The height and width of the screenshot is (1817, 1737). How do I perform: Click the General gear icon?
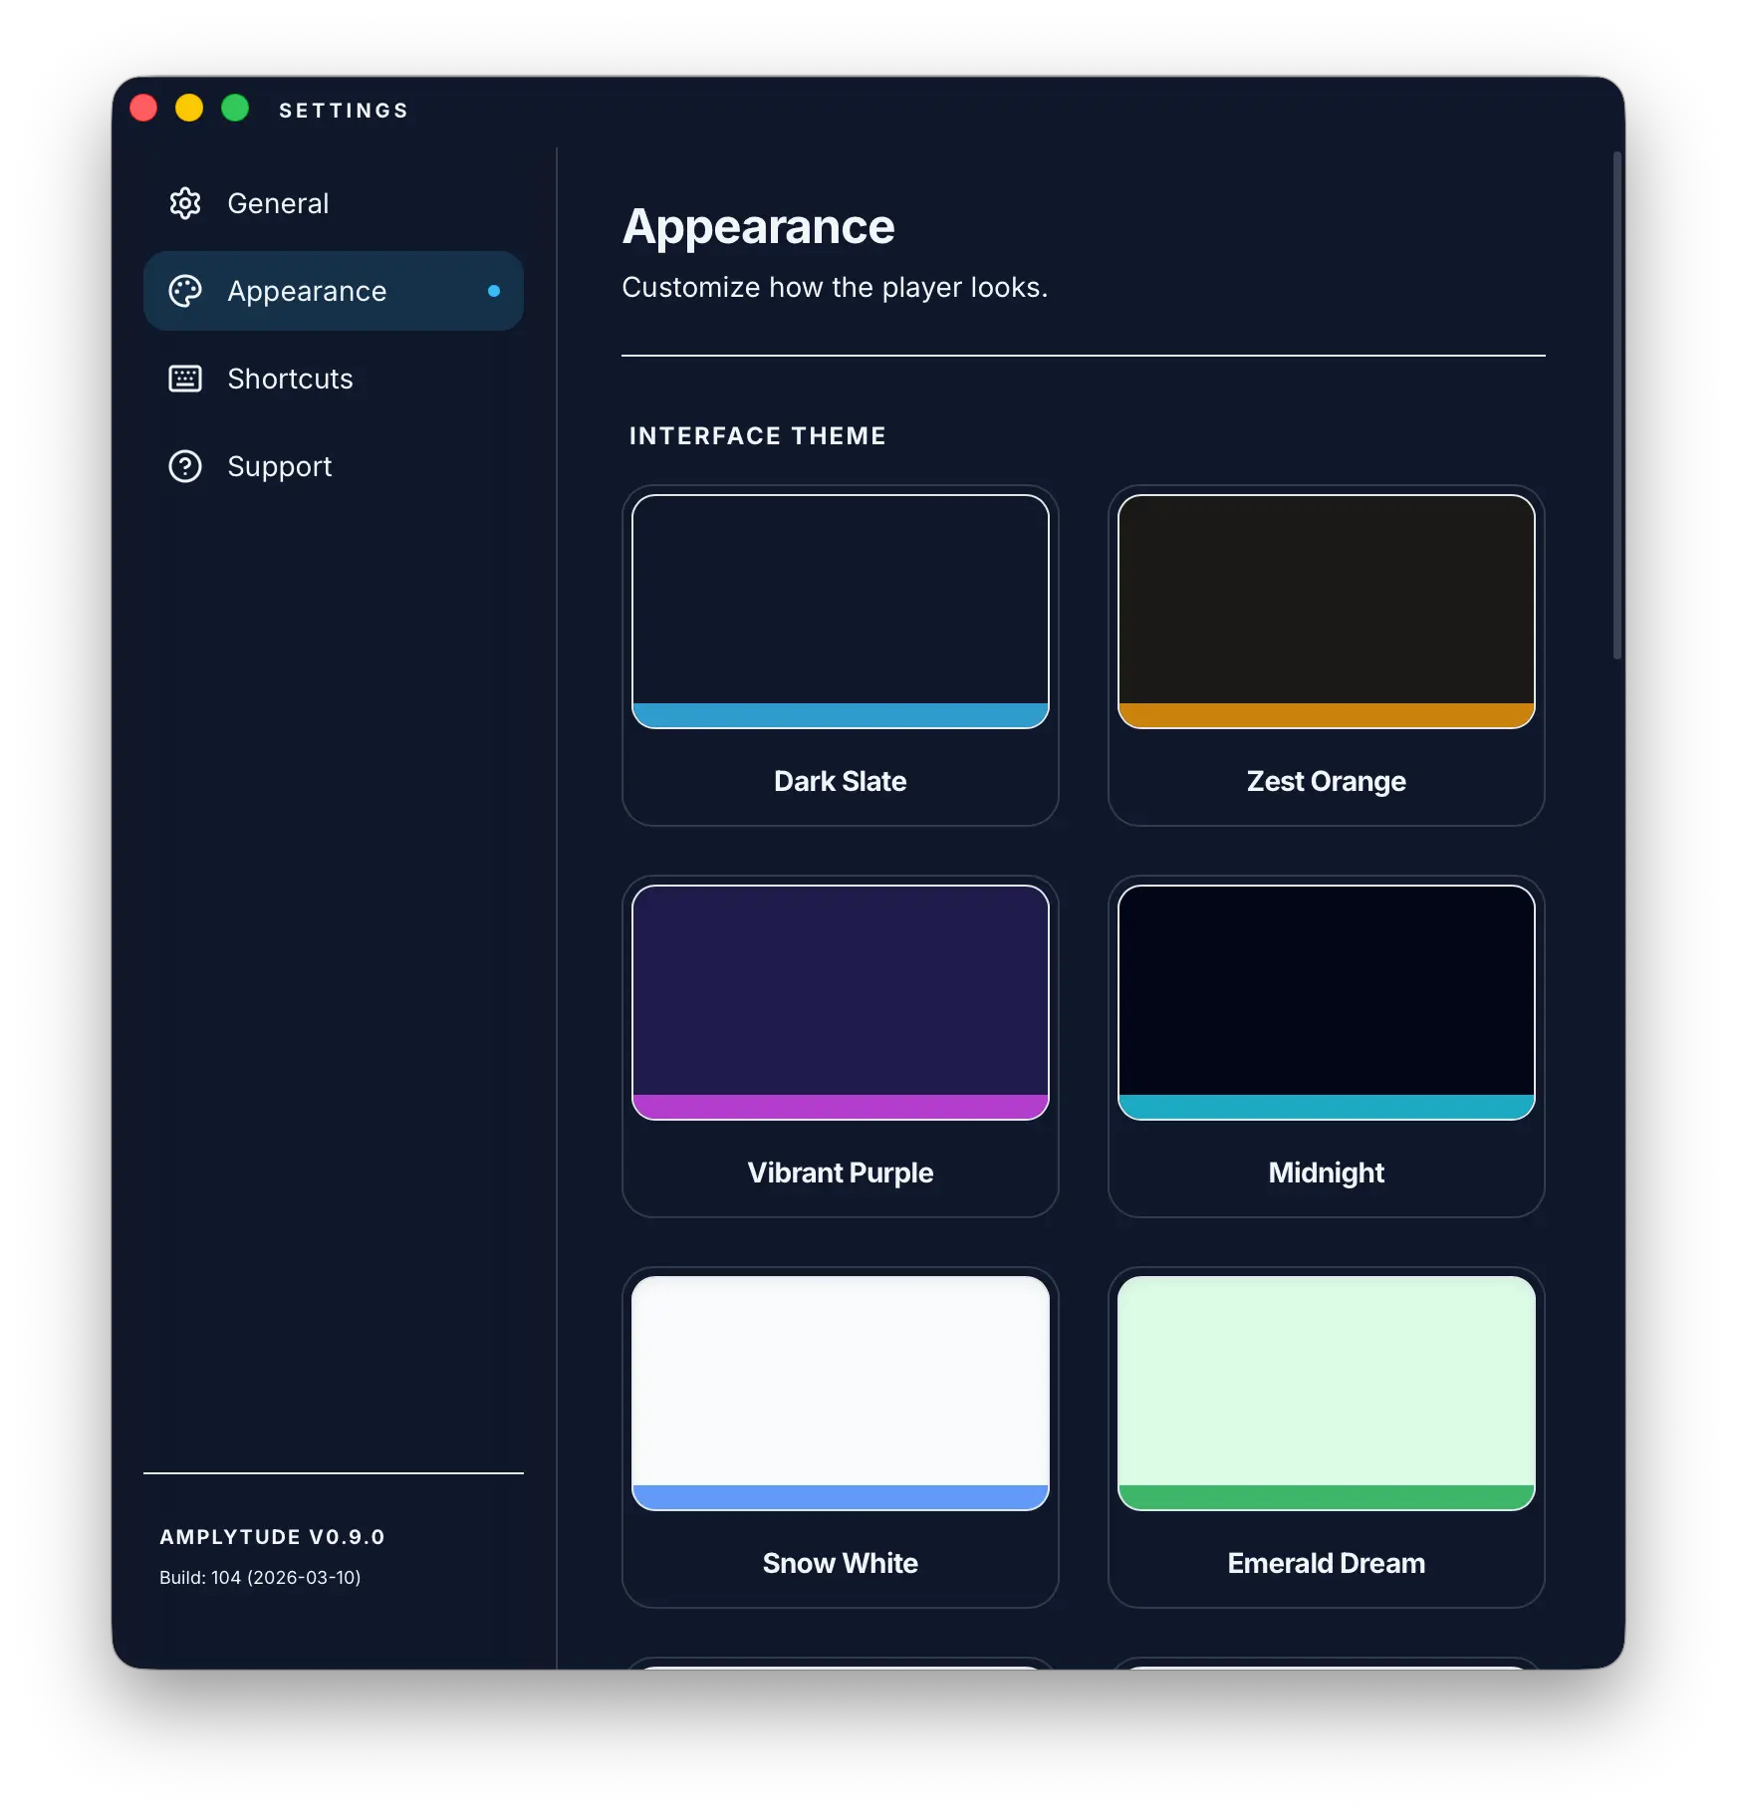(185, 203)
